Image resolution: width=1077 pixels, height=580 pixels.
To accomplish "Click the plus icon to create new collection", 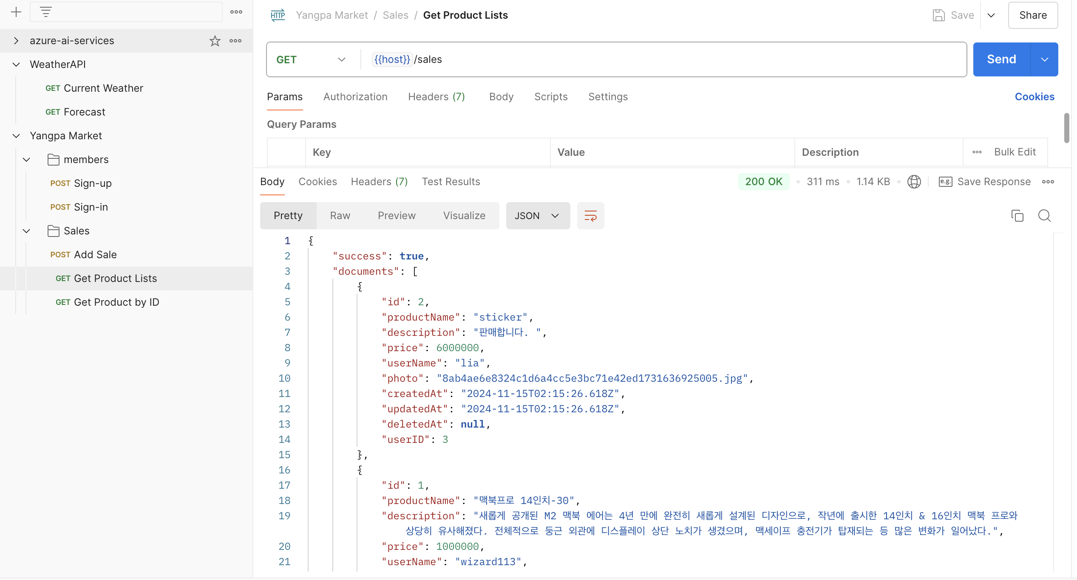I will pos(16,12).
